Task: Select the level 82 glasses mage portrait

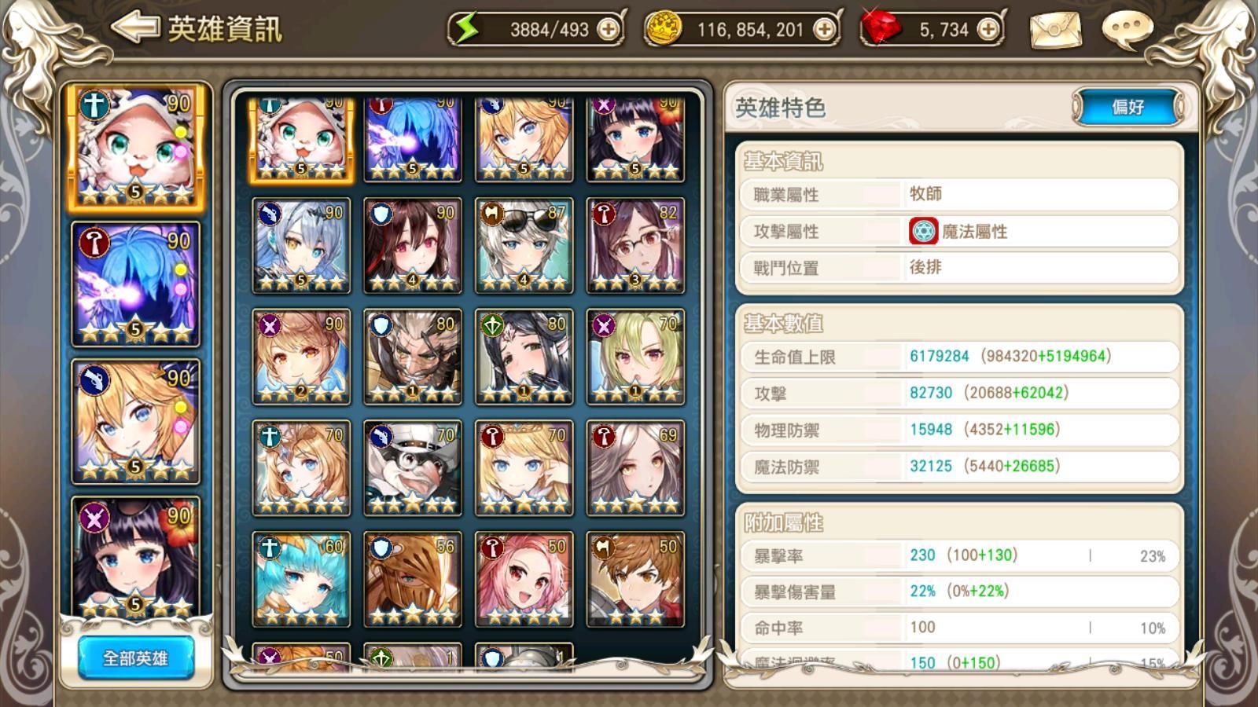Action: (x=635, y=245)
